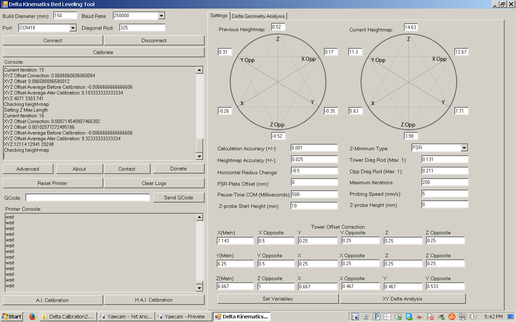
Task: Click the Pandora 'P' tray icon
Action: (377, 317)
